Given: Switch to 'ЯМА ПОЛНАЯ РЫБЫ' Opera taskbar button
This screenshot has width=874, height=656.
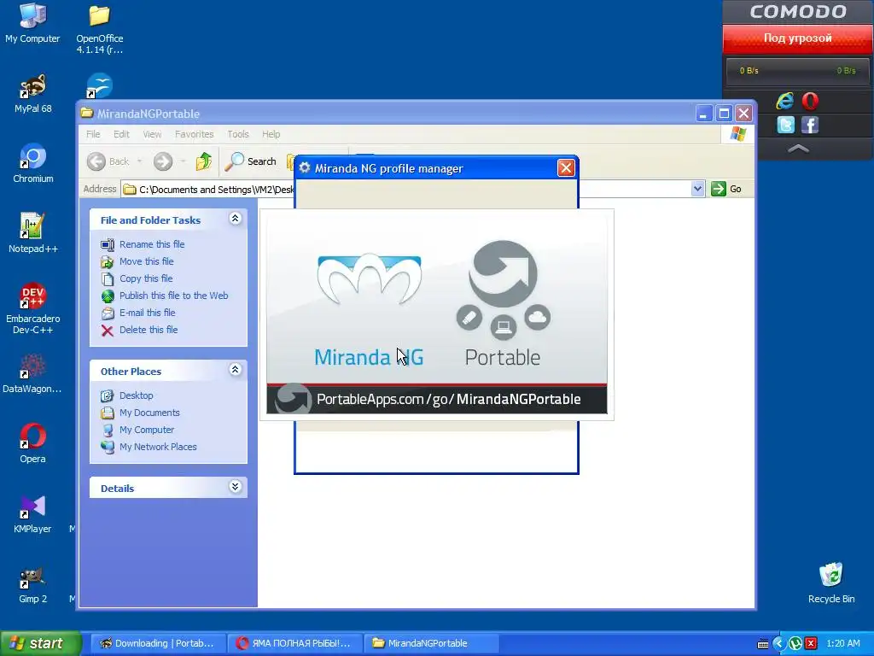Looking at the screenshot, I should pyautogui.click(x=294, y=643).
